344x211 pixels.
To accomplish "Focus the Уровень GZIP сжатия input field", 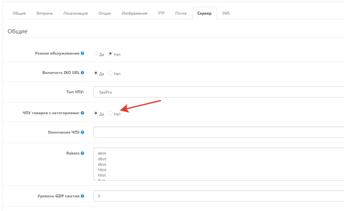I will (x=218, y=196).
